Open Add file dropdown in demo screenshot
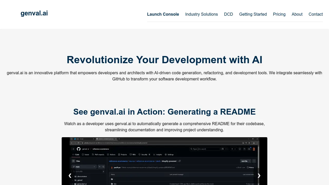 pos(246,161)
